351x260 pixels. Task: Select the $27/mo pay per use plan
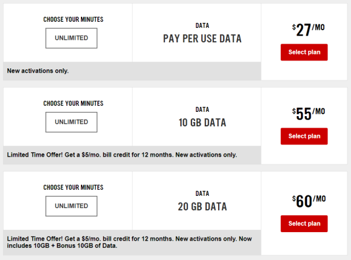point(304,52)
